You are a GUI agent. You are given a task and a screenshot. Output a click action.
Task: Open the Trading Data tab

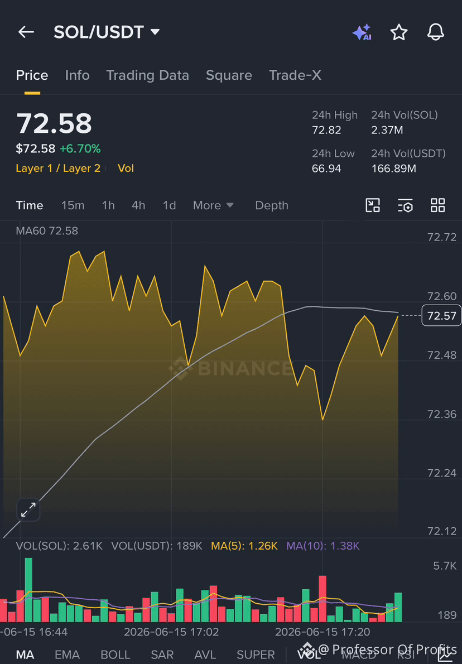[147, 75]
